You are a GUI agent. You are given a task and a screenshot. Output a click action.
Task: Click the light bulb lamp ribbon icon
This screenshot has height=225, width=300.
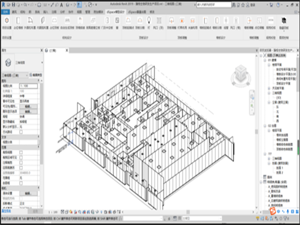click(149, 21)
